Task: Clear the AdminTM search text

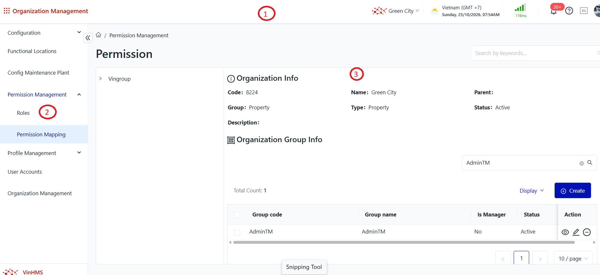Action: [582, 163]
